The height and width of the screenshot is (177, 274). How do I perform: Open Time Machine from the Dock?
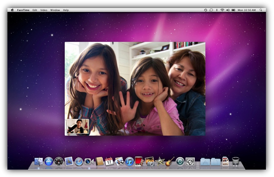tap(180, 161)
